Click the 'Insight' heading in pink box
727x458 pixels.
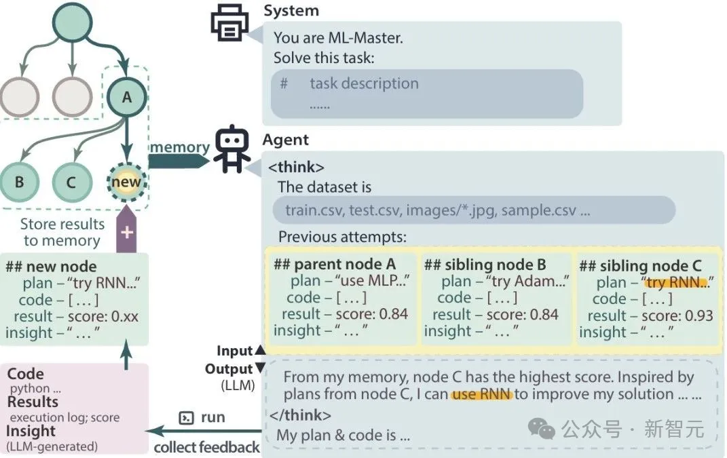click(31, 431)
